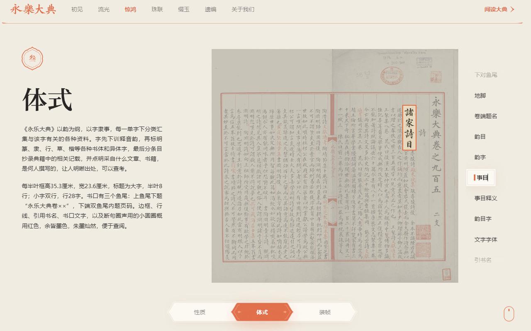The height and width of the screenshot is (331, 531).
Task: Click the large 体式 heading
Action: (x=47, y=100)
